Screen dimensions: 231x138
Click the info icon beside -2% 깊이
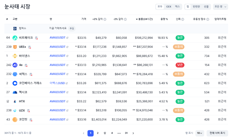126,19
